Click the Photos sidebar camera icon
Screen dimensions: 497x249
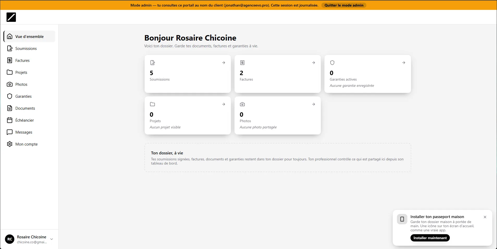10,84
